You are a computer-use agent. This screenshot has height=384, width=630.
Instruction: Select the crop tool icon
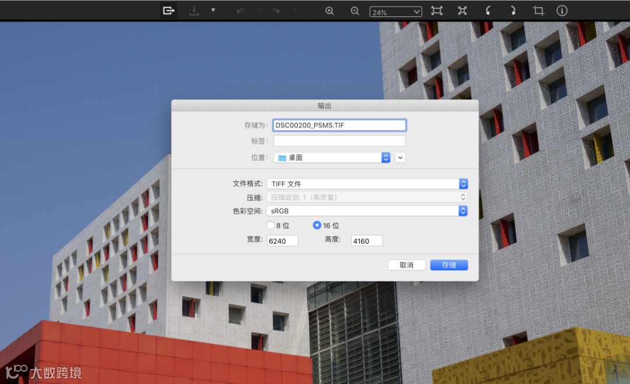tap(538, 11)
